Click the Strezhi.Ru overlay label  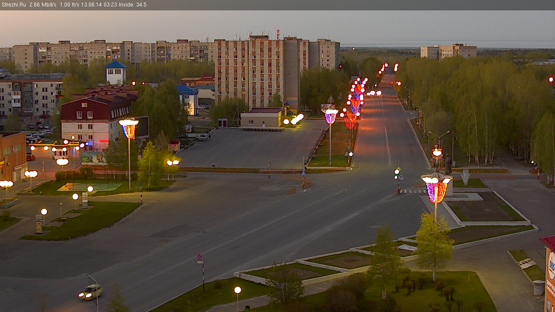tap(13, 5)
